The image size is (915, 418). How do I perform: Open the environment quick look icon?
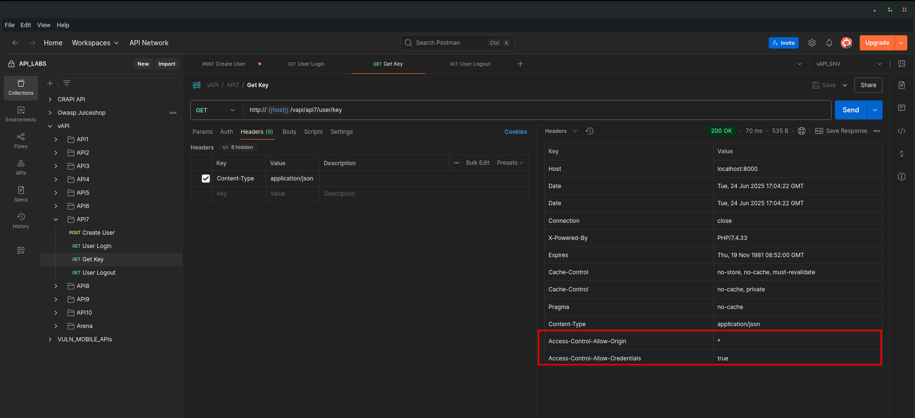[902, 64]
